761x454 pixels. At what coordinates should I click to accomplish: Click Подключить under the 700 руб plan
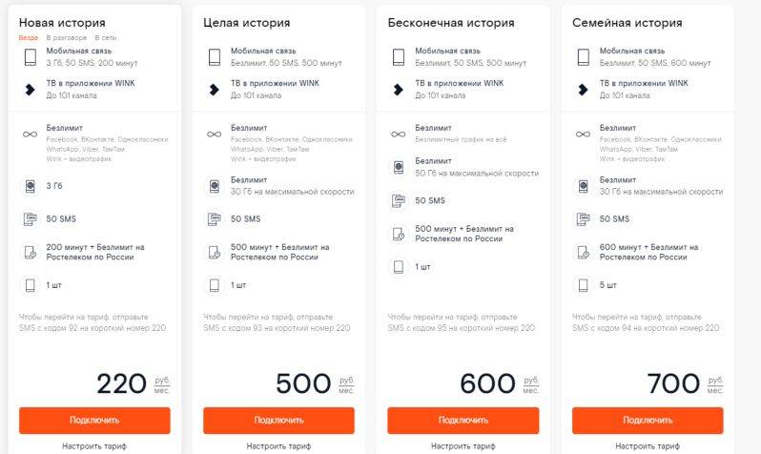(x=648, y=420)
